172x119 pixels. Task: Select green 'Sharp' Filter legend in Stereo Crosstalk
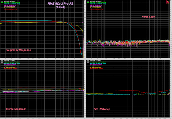click(x=12, y=62)
